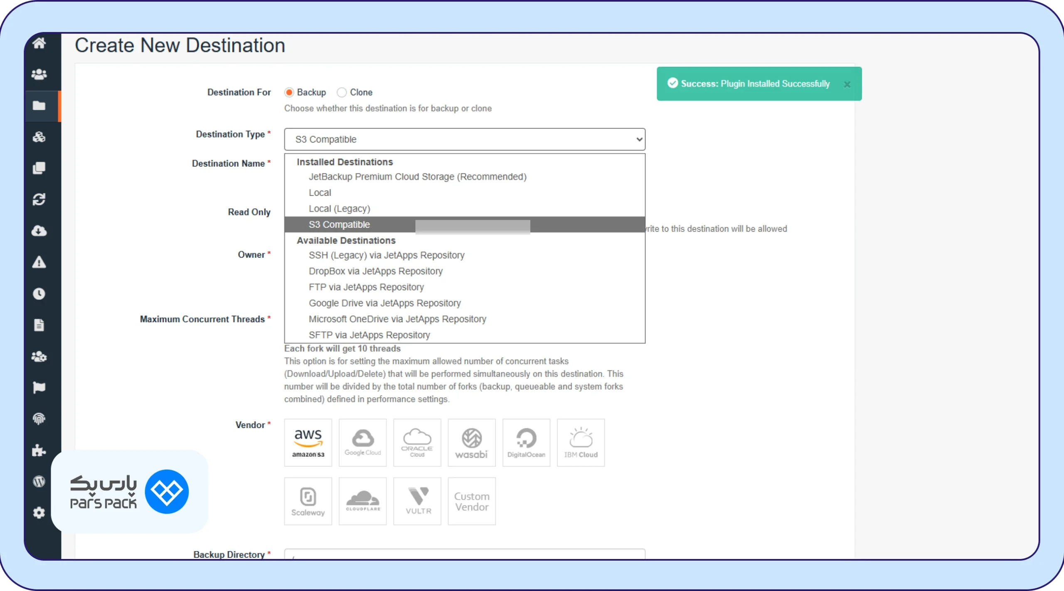
Task: Select the Vultr vendor tile
Action: 417,501
